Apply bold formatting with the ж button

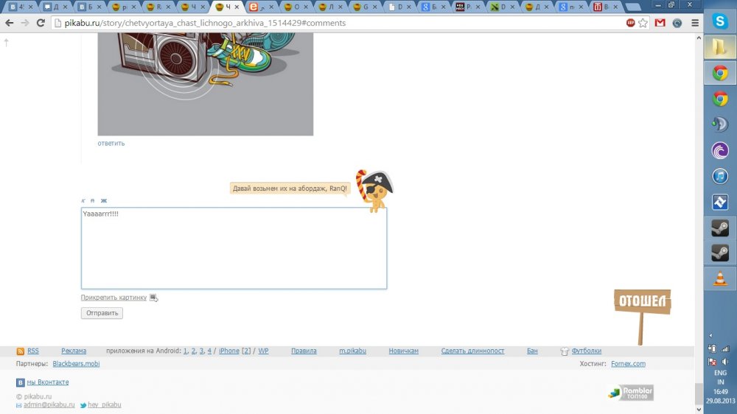tap(104, 200)
